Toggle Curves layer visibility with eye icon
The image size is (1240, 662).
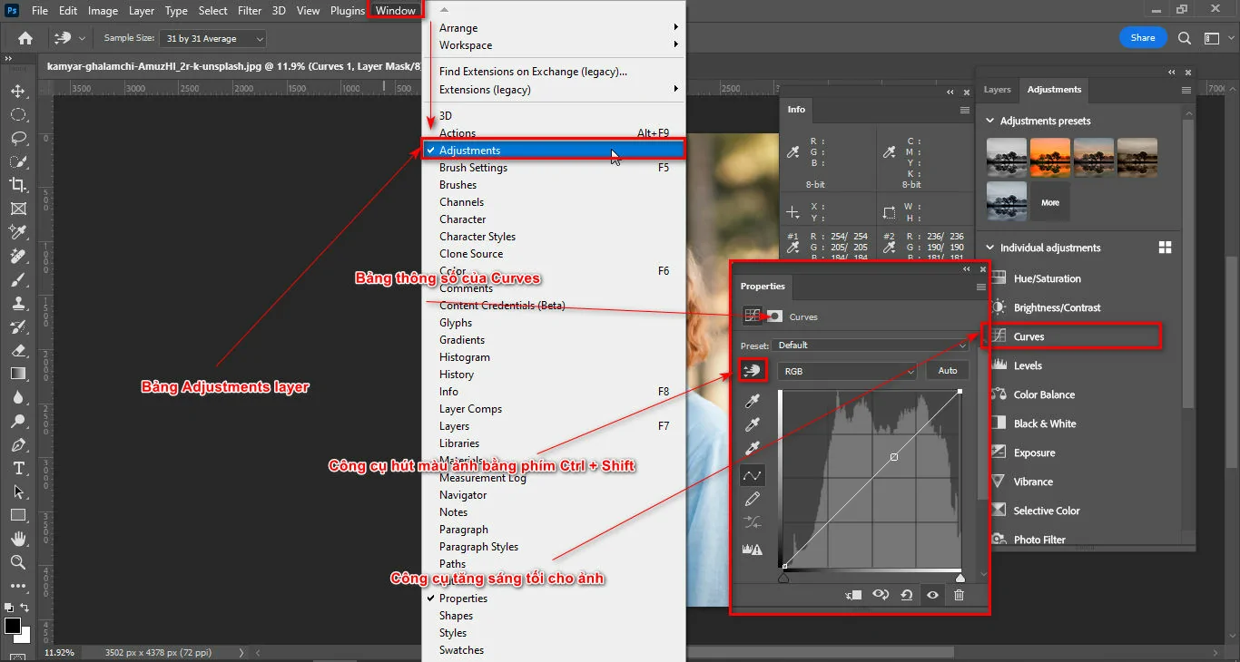[931, 595]
